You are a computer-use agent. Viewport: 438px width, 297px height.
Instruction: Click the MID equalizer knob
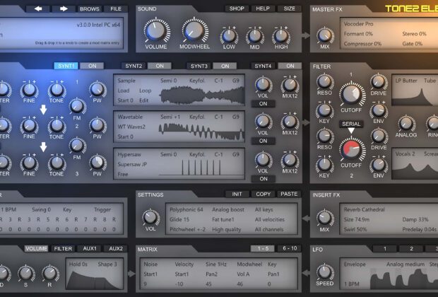[255, 36]
